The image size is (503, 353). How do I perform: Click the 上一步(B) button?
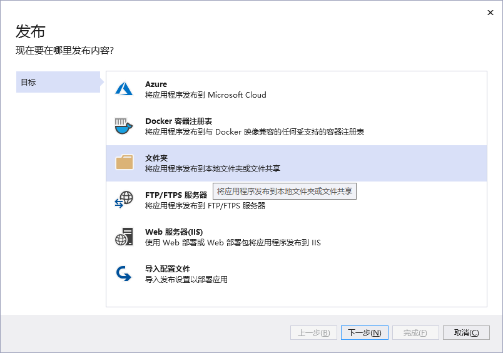[313, 332]
